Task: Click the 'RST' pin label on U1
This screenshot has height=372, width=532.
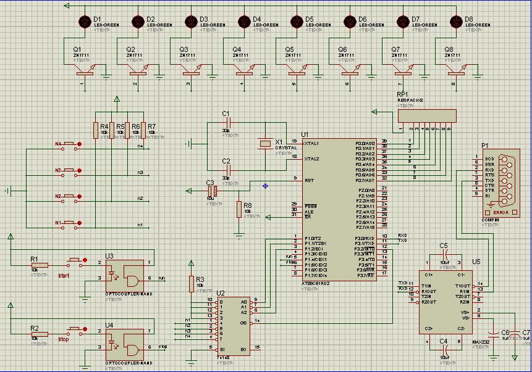Action: [309, 181]
